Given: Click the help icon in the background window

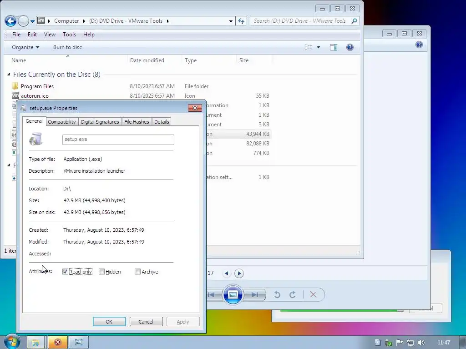Looking at the screenshot, I should (419, 45).
